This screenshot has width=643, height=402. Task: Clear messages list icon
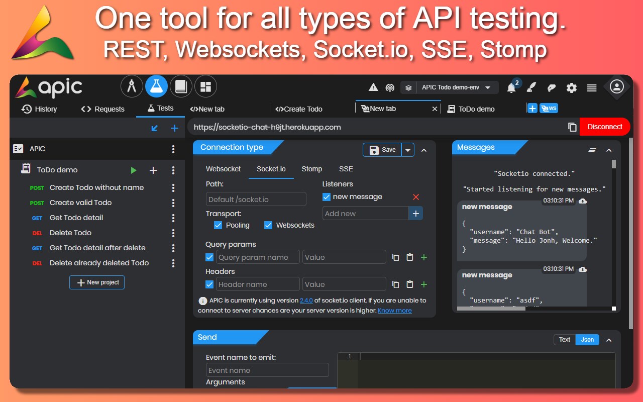(x=592, y=150)
